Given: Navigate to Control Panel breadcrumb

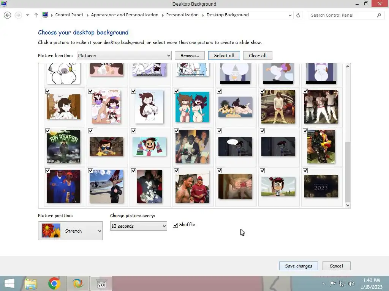Looking at the screenshot, I should click(69, 15).
